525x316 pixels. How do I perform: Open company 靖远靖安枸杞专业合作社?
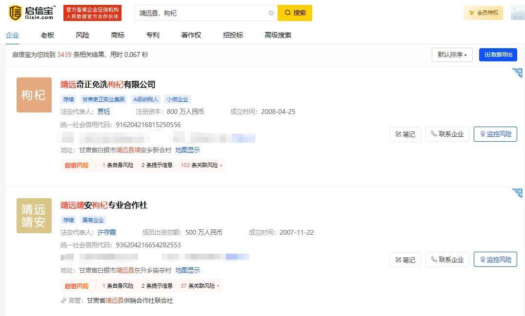pyautogui.click(x=104, y=205)
